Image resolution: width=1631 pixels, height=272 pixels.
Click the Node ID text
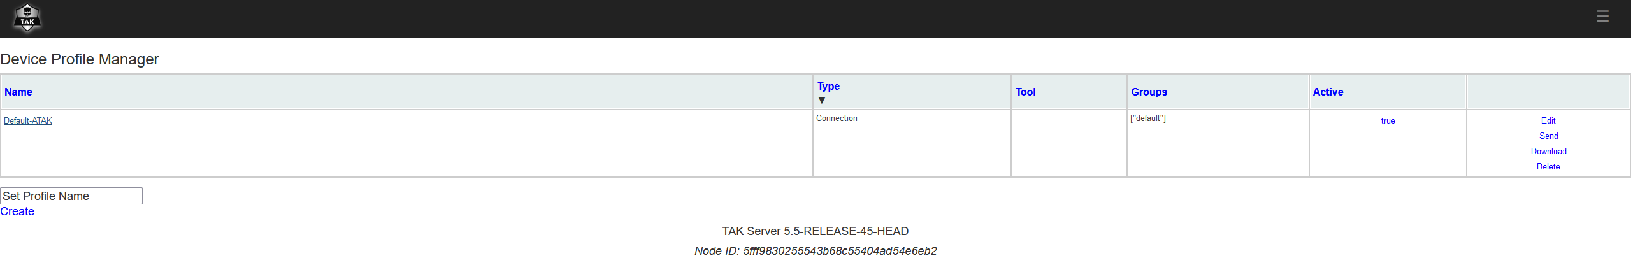click(x=815, y=251)
